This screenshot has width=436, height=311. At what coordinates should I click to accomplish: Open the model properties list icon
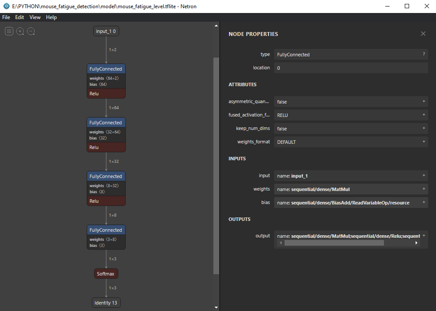(x=9, y=31)
